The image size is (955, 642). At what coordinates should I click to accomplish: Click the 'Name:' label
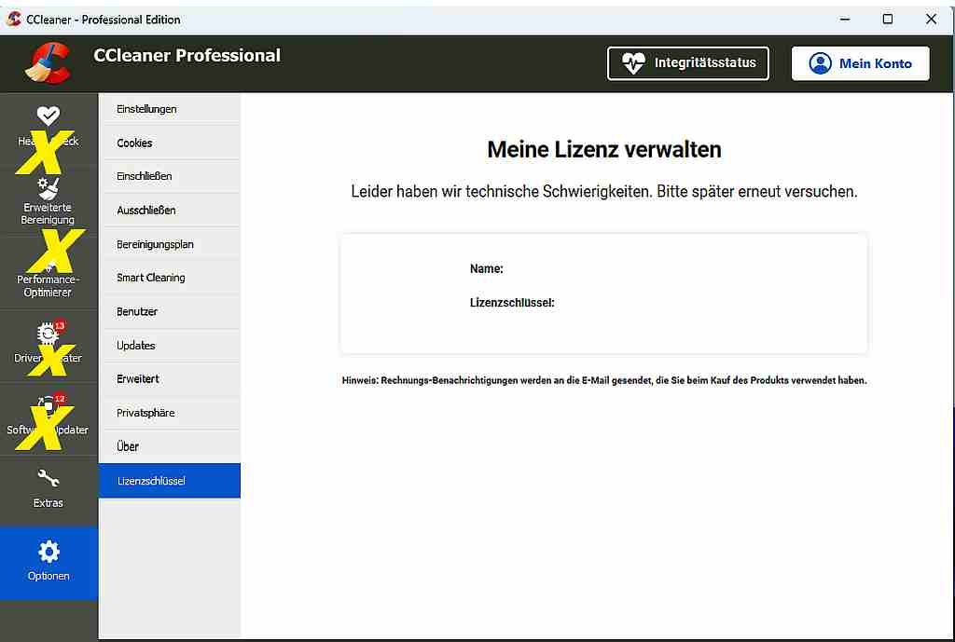[486, 268]
